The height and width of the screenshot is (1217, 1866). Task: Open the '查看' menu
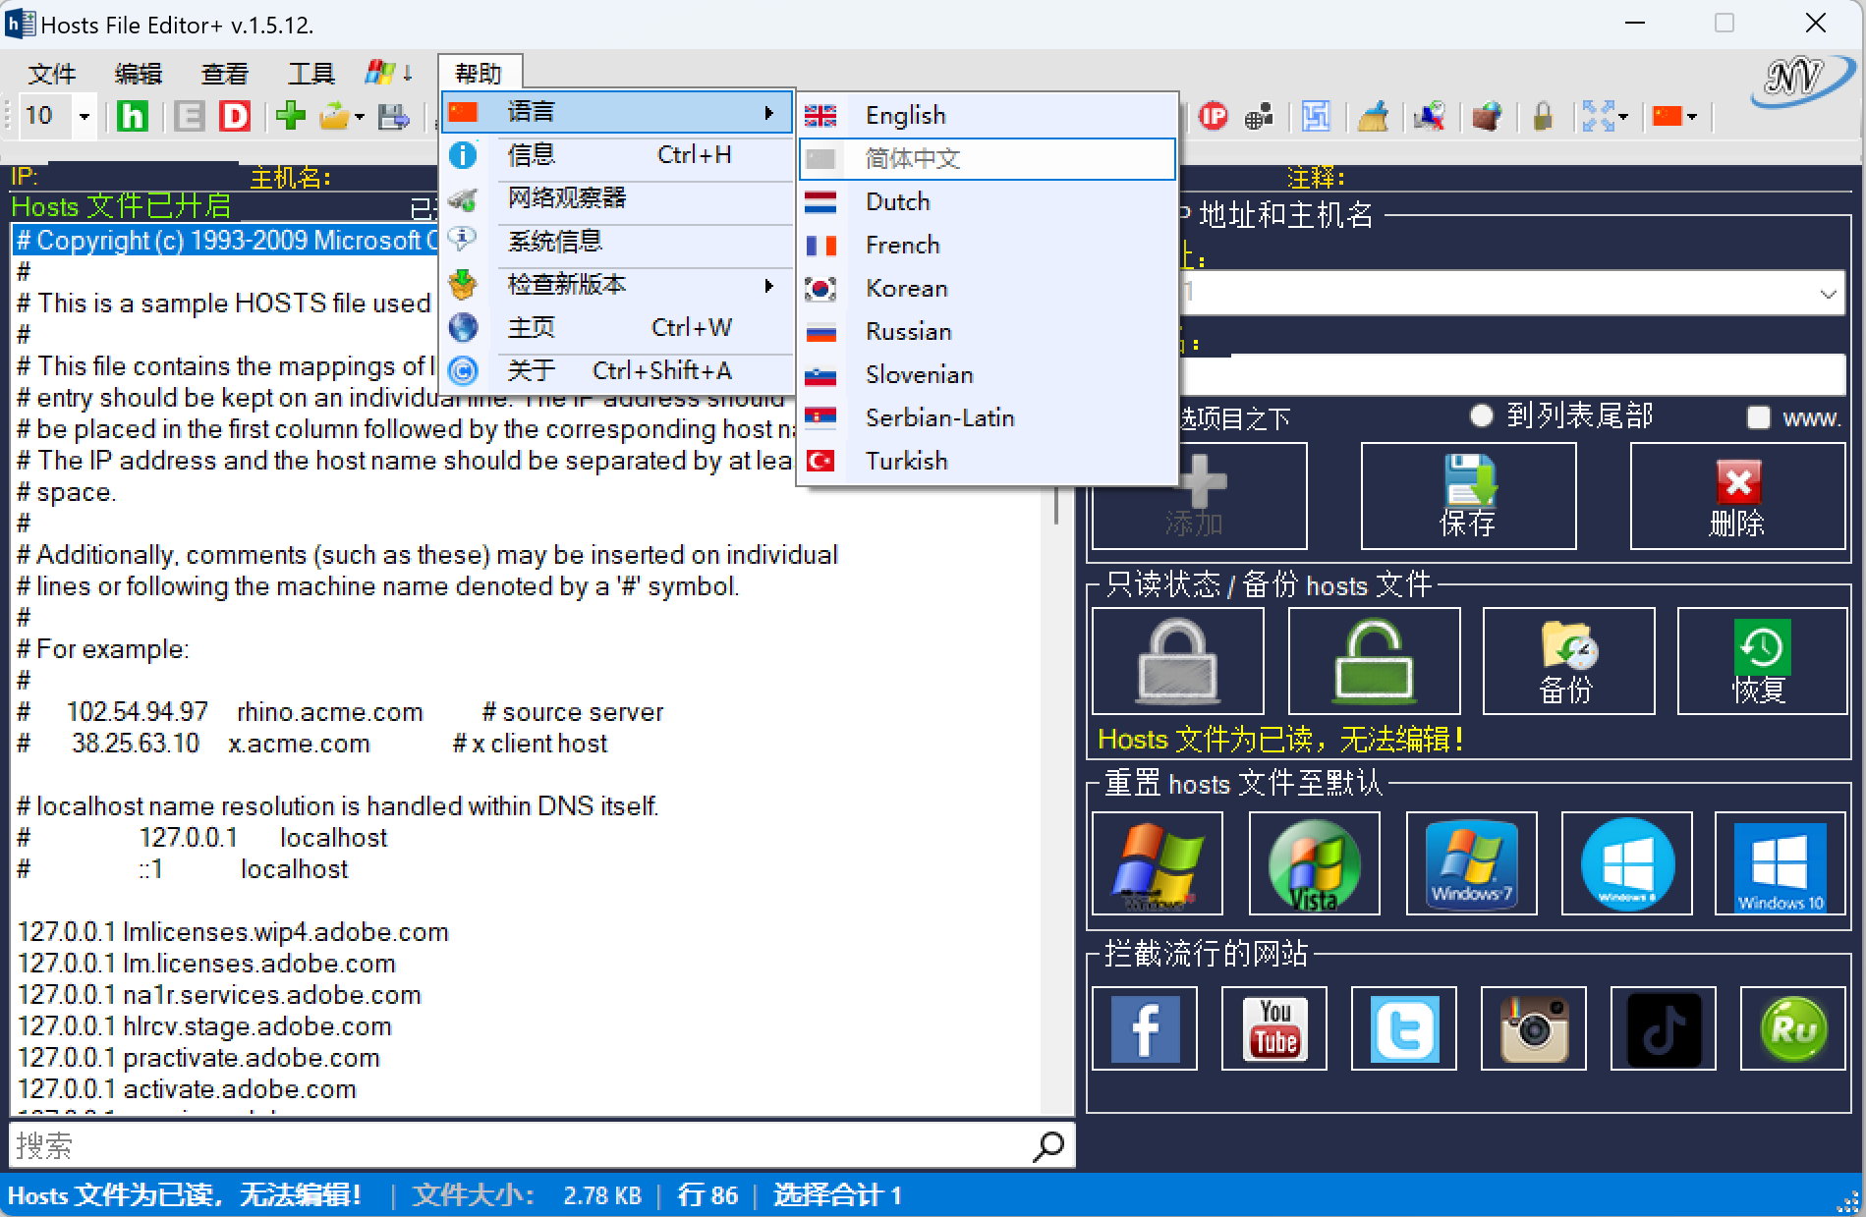tap(225, 74)
